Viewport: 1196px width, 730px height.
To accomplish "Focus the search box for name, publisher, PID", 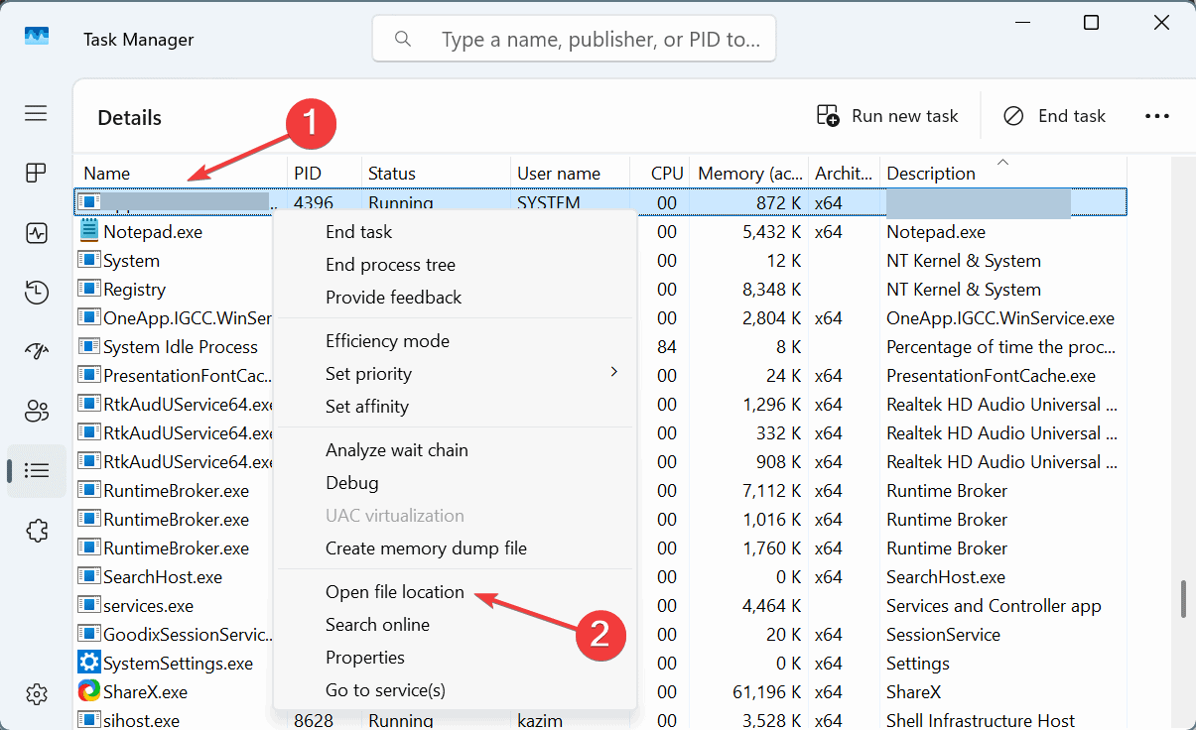I will click(574, 40).
